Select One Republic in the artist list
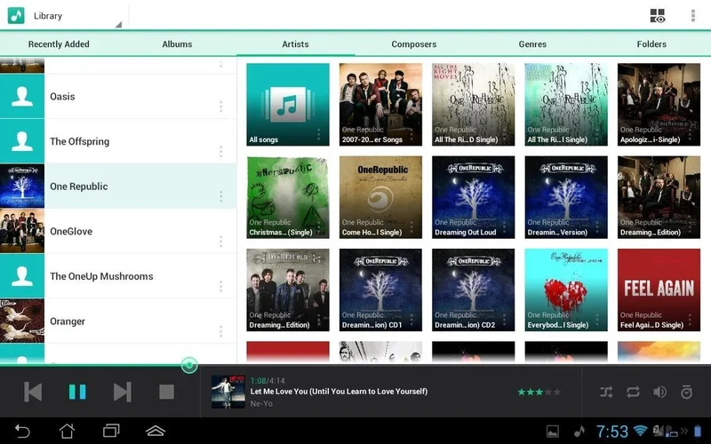711x444 pixels. 118,186
